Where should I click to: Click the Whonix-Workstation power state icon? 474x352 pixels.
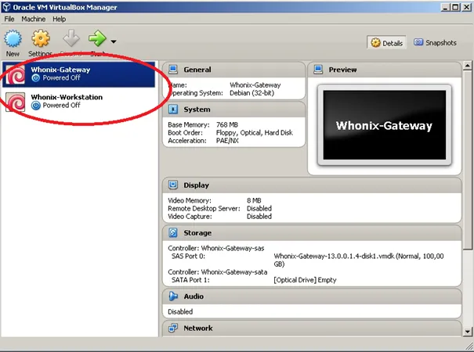[36, 106]
